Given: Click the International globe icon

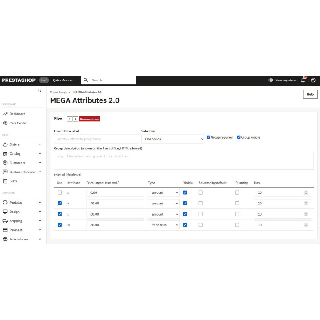Looking at the screenshot, I should tap(5, 239).
